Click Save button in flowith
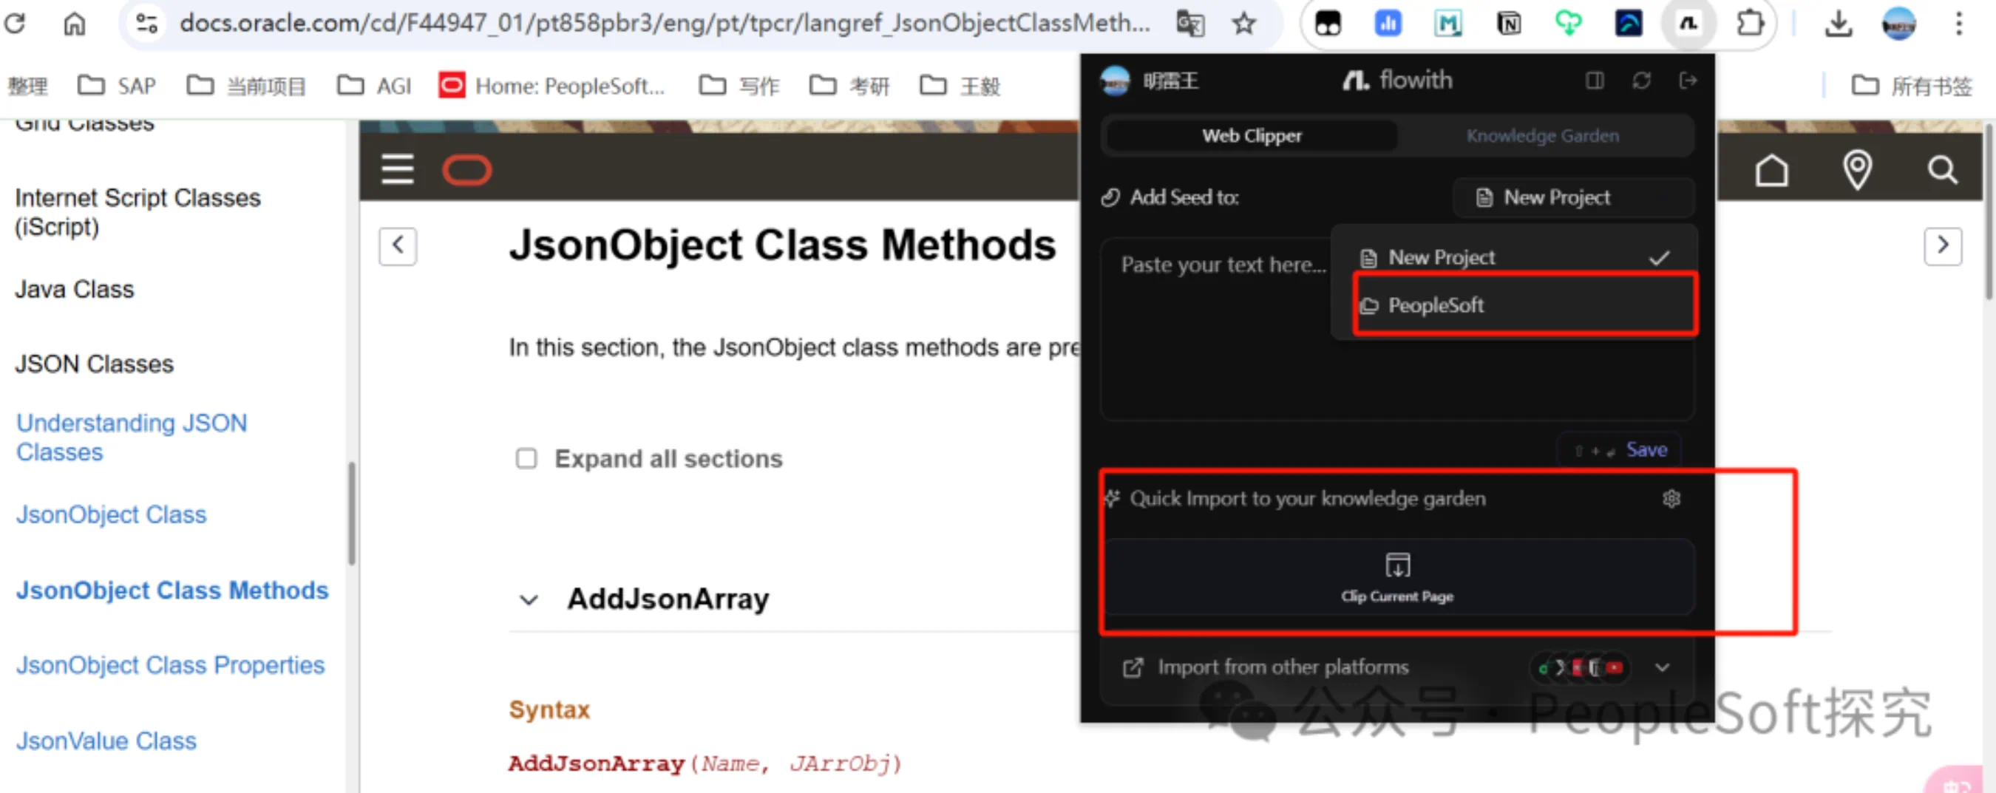The image size is (1996, 793). click(x=1620, y=449)
